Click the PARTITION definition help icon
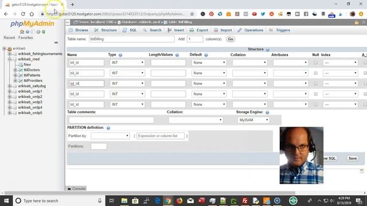 108,128
